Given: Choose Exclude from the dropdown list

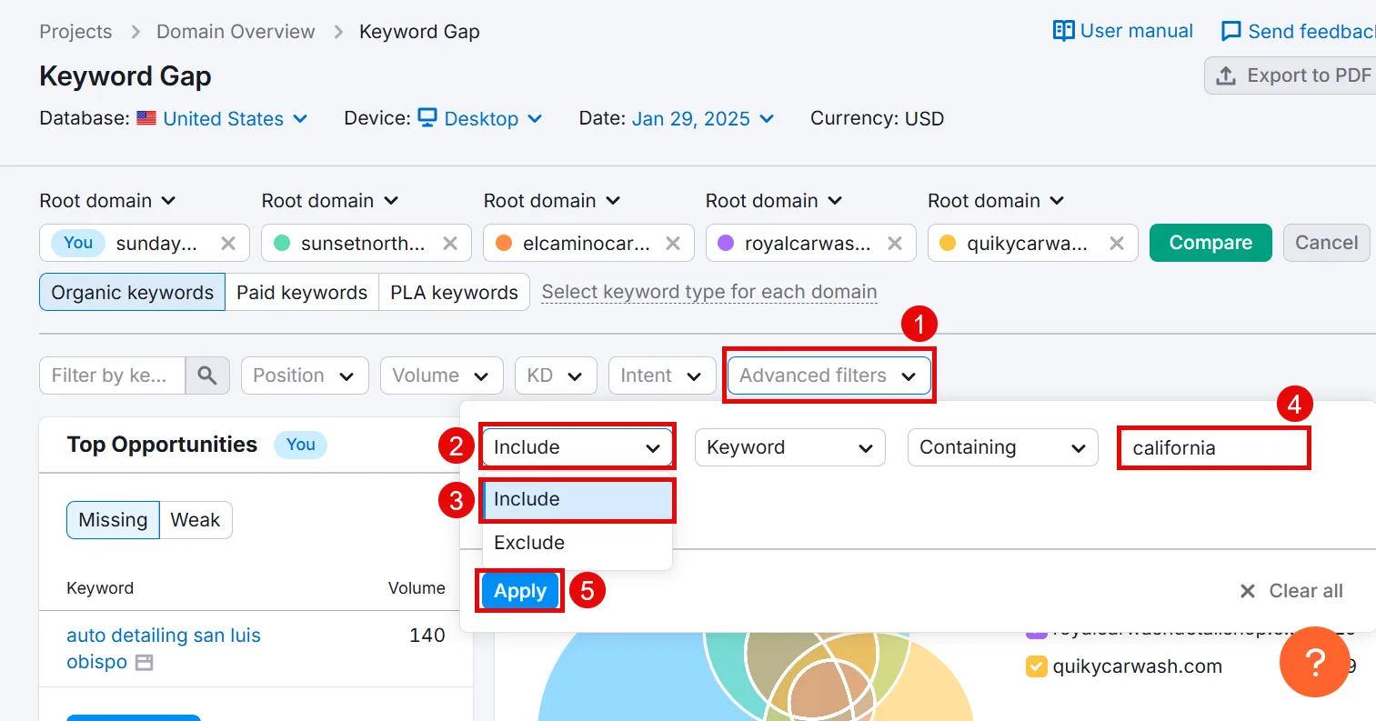Looking at the screenshot, I should pos(578,543).
